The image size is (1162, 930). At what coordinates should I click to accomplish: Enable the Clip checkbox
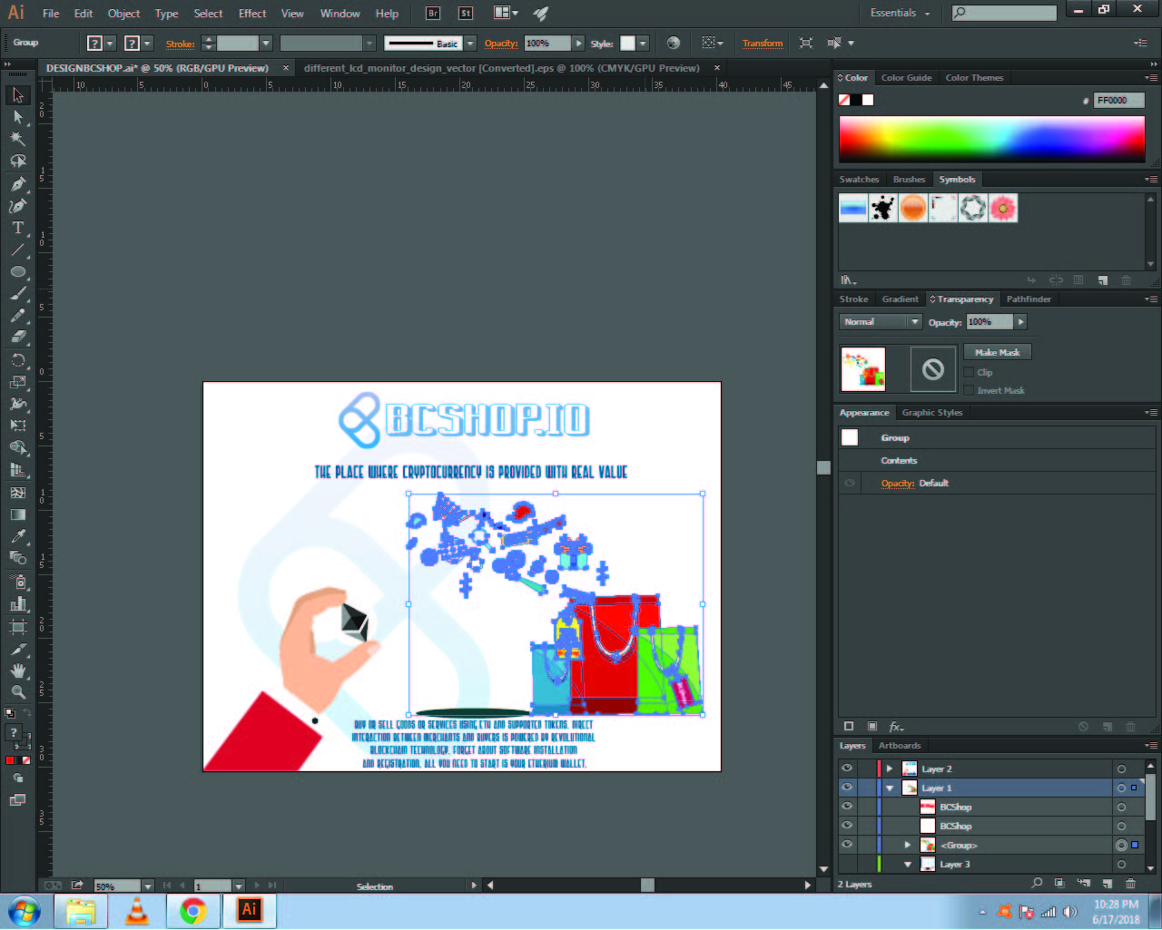[x=969, y=372]
